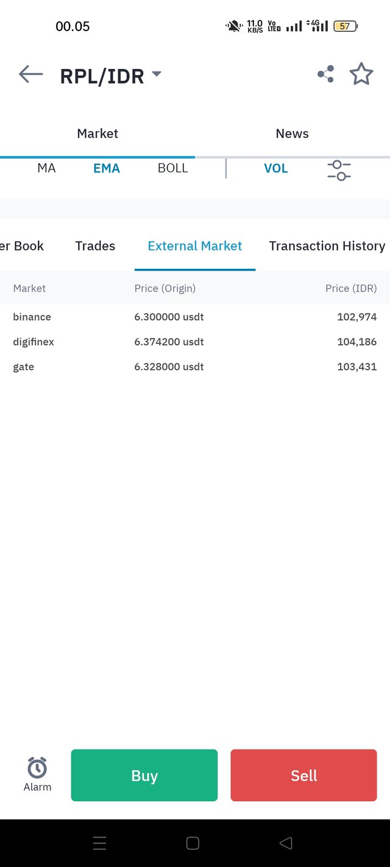Toggle the MA indicator
The width and height of the screenshot is (390, 867).
pos(46,168)
